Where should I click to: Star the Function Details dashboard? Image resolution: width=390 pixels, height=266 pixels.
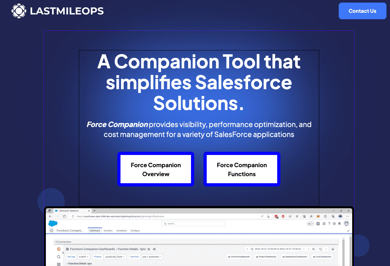tap(149, 249)
